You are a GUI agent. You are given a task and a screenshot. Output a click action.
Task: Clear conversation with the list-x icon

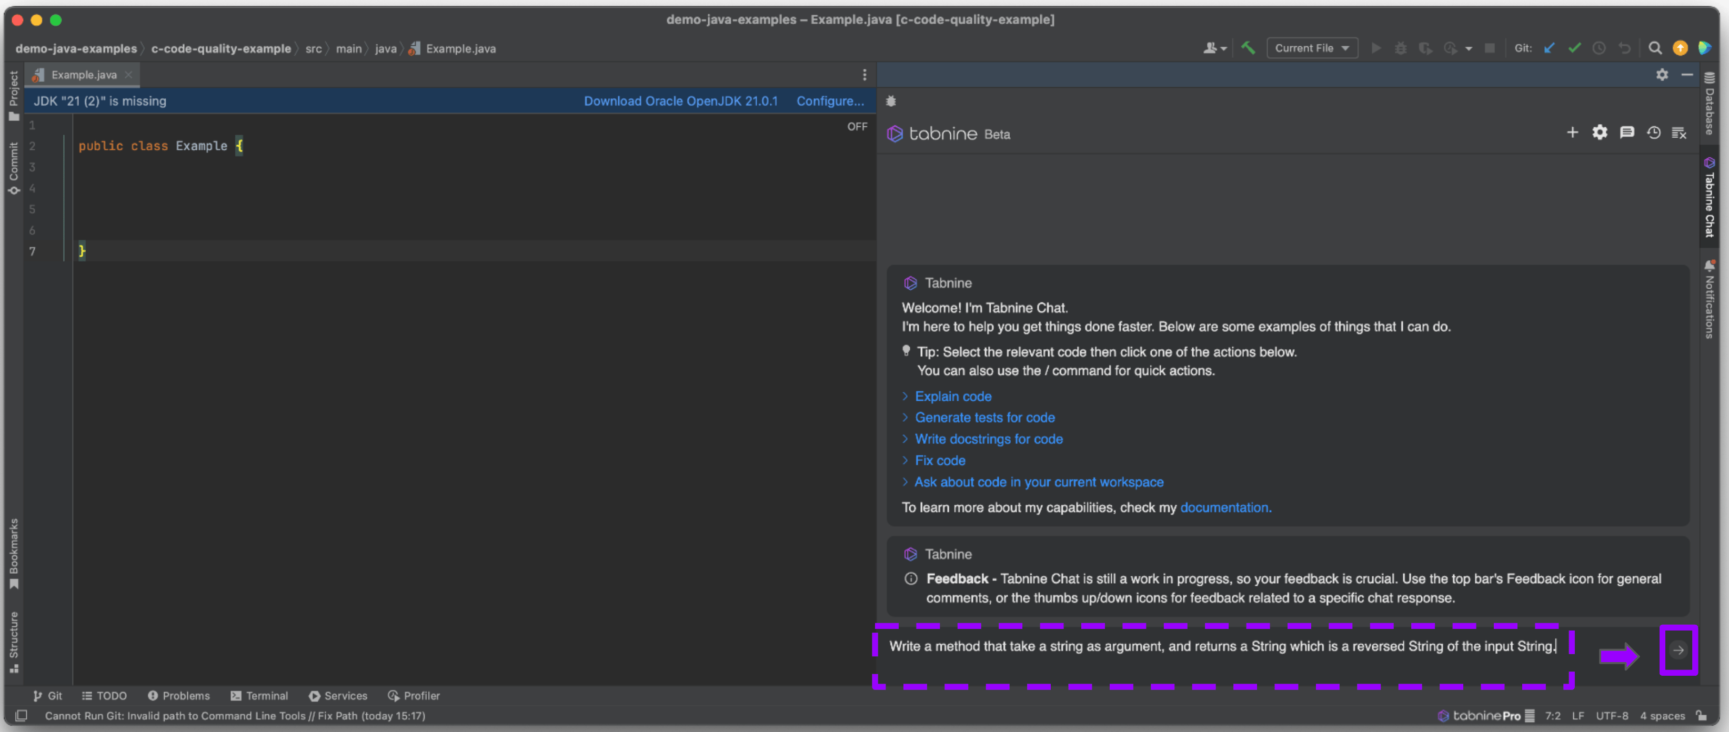(1678, 133)
